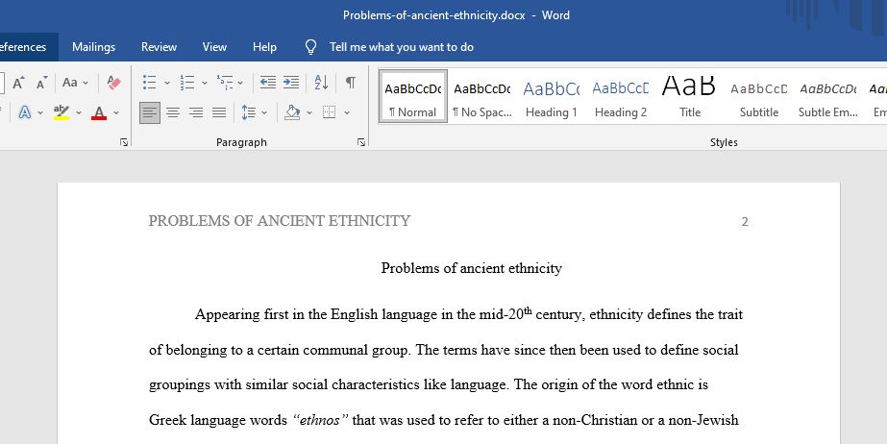887x444 pixels.
Task: Click the page number 2 in header
Action: click(745, 222)
